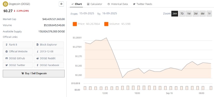Click the price chart low point near $0.260
The width and height of the screenshot is (214, 97).
point(122,78)
